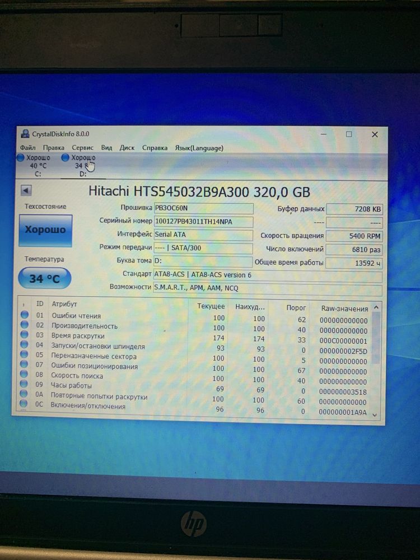The image size is (420, 560).
Task: Click the Наихуд... column header
Action: [x=250, y=307]
